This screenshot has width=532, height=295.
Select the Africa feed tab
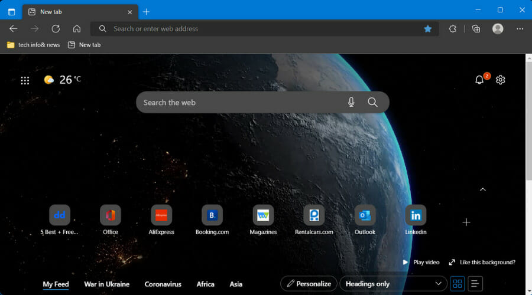[x=205, y=284]
